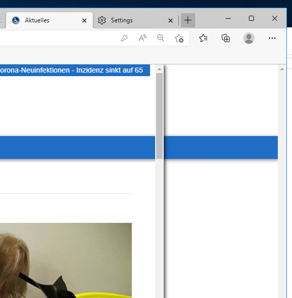Screen dimensions: 292x298
Task: Close the Settings tab
Action: (x=170, y=20)
